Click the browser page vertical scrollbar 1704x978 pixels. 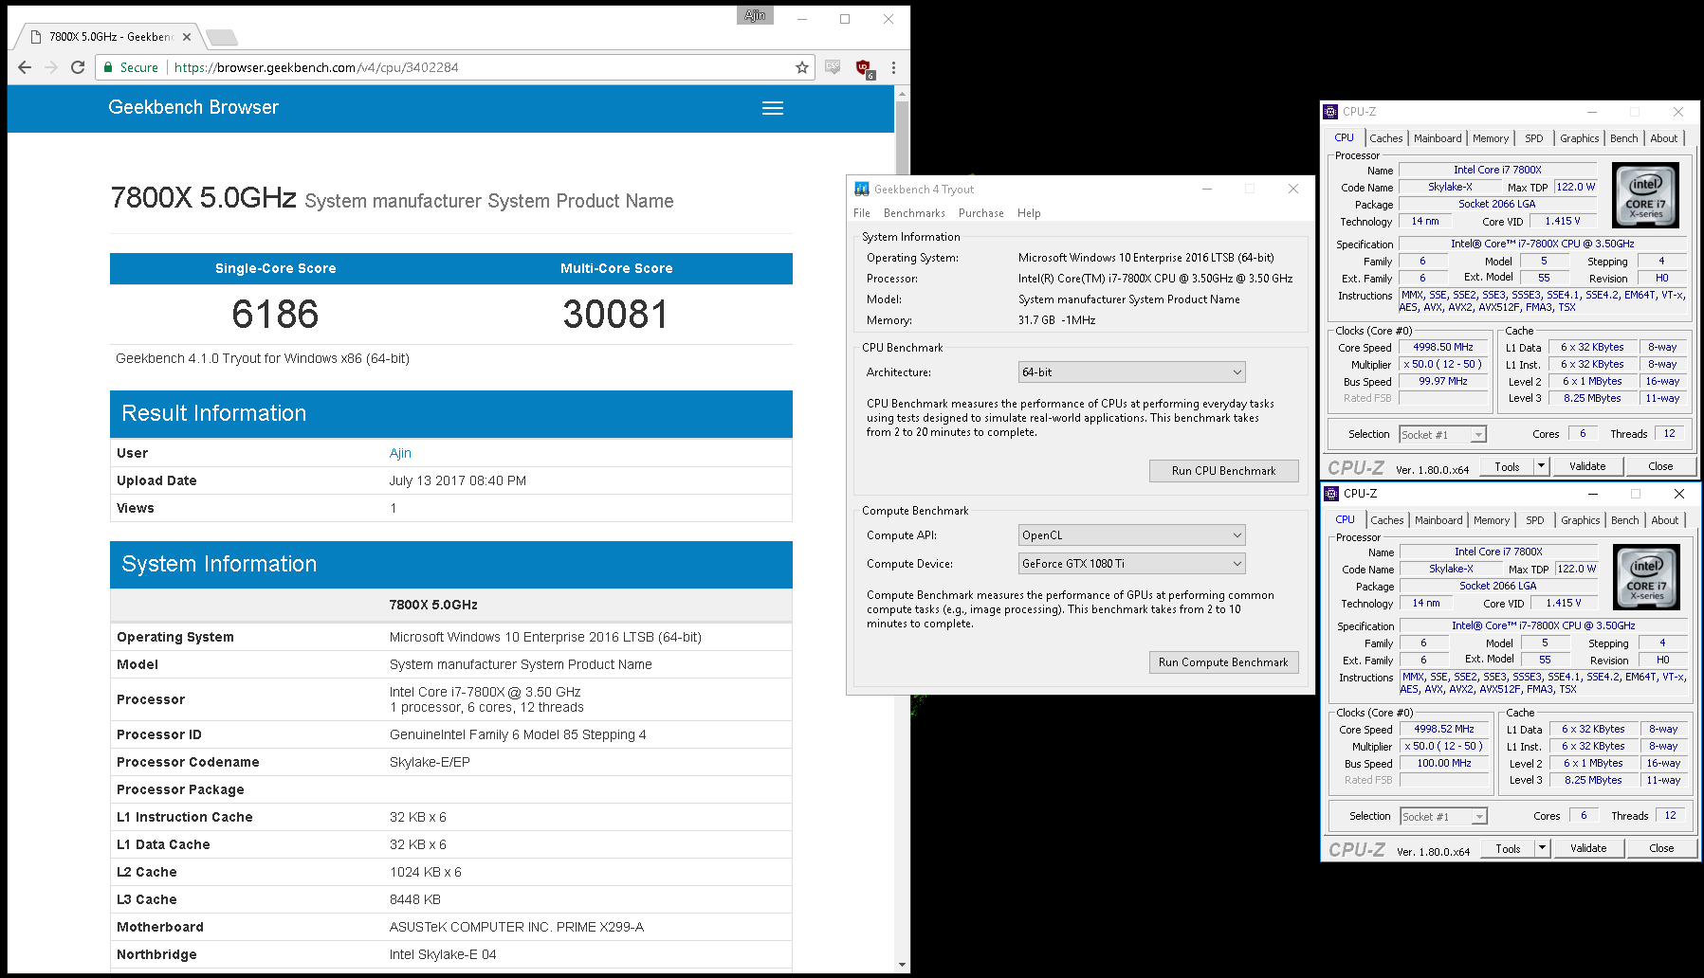coord(902,138)
